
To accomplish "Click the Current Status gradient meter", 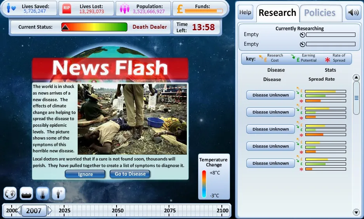I will [x=94, y=27].
